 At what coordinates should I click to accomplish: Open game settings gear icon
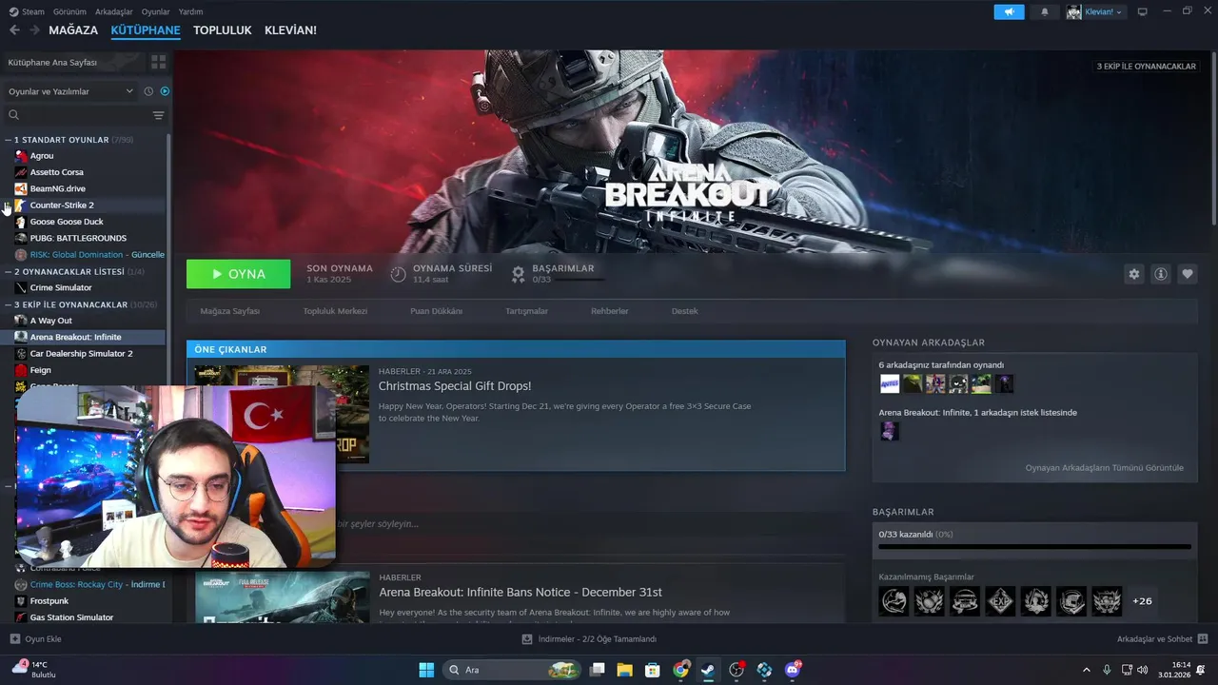1134,274
